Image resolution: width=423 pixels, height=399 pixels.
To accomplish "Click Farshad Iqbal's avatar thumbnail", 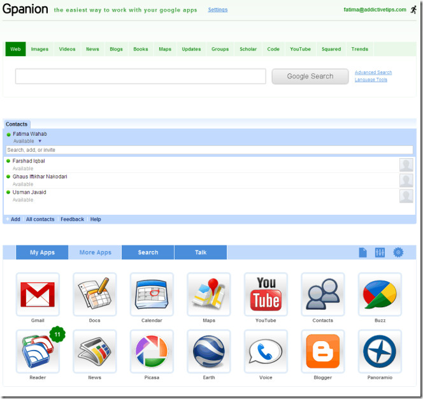I will coord(406,164).
